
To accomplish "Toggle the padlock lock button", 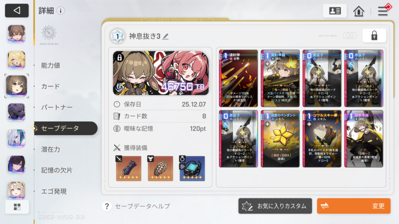I will 374,35.
